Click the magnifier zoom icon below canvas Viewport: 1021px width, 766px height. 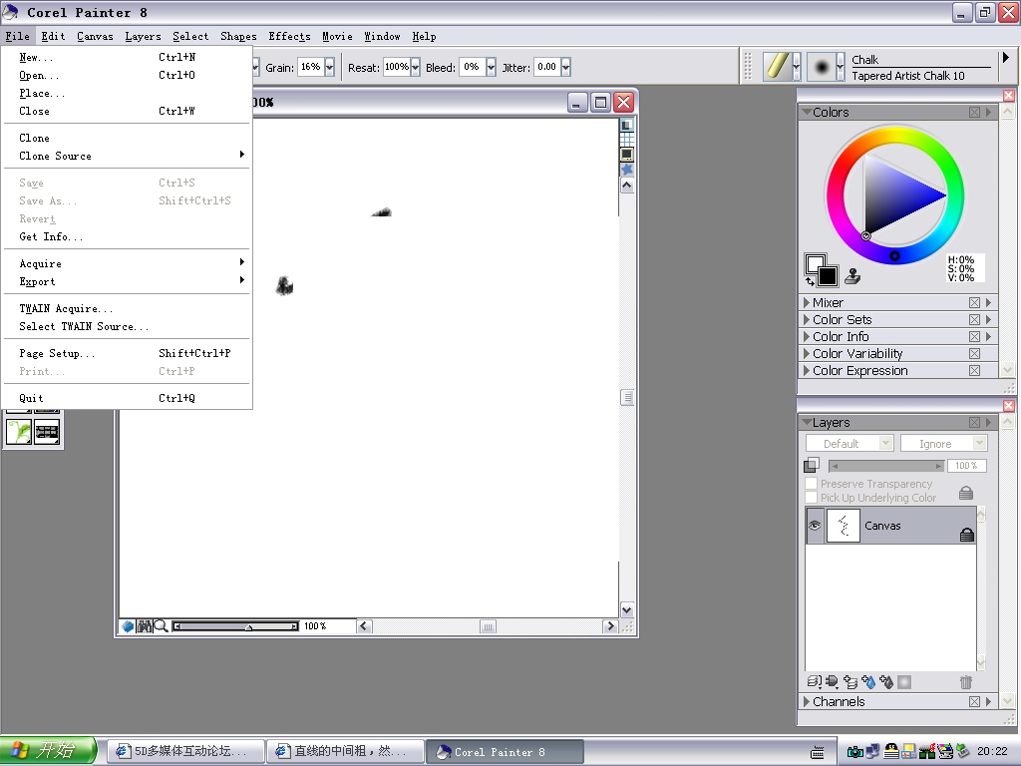(161, 626)
